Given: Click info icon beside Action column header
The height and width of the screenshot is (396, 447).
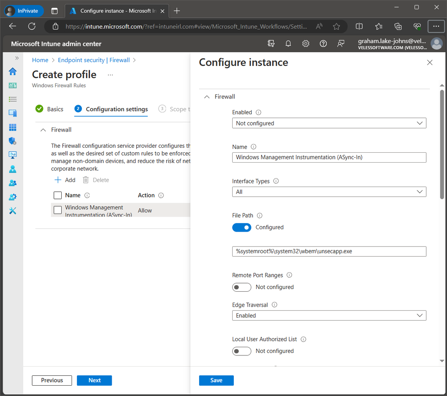Looking at the screenshot, I should [161, 195].
